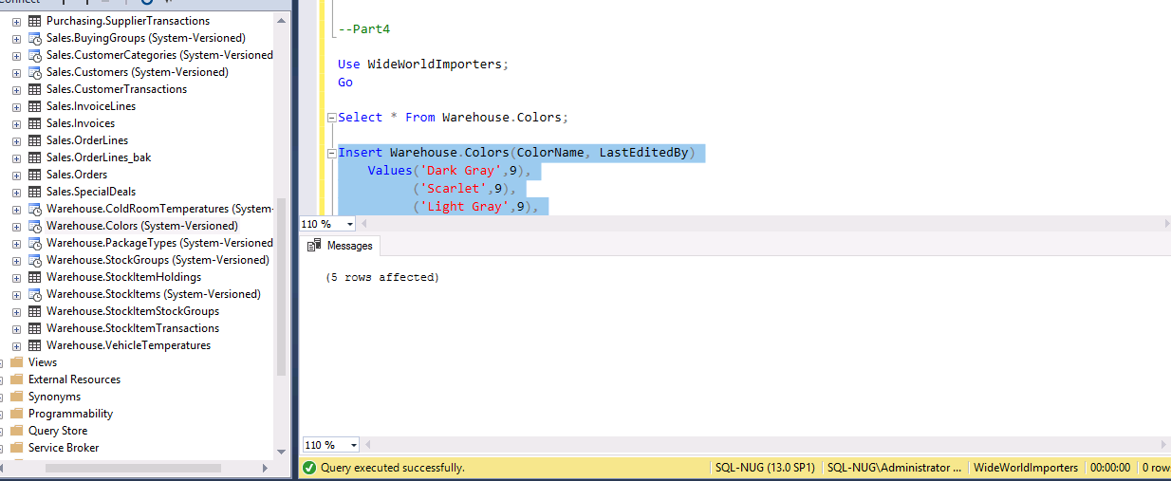Click the Warehouse.VehicleTemperatures table icon
The image size is (1171, 481).
coord(35,345)
